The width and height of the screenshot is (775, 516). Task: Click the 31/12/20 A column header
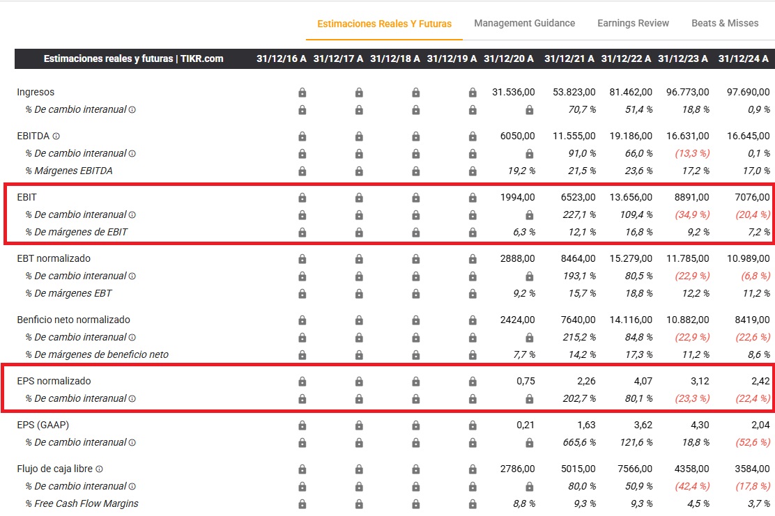[509, 58]
